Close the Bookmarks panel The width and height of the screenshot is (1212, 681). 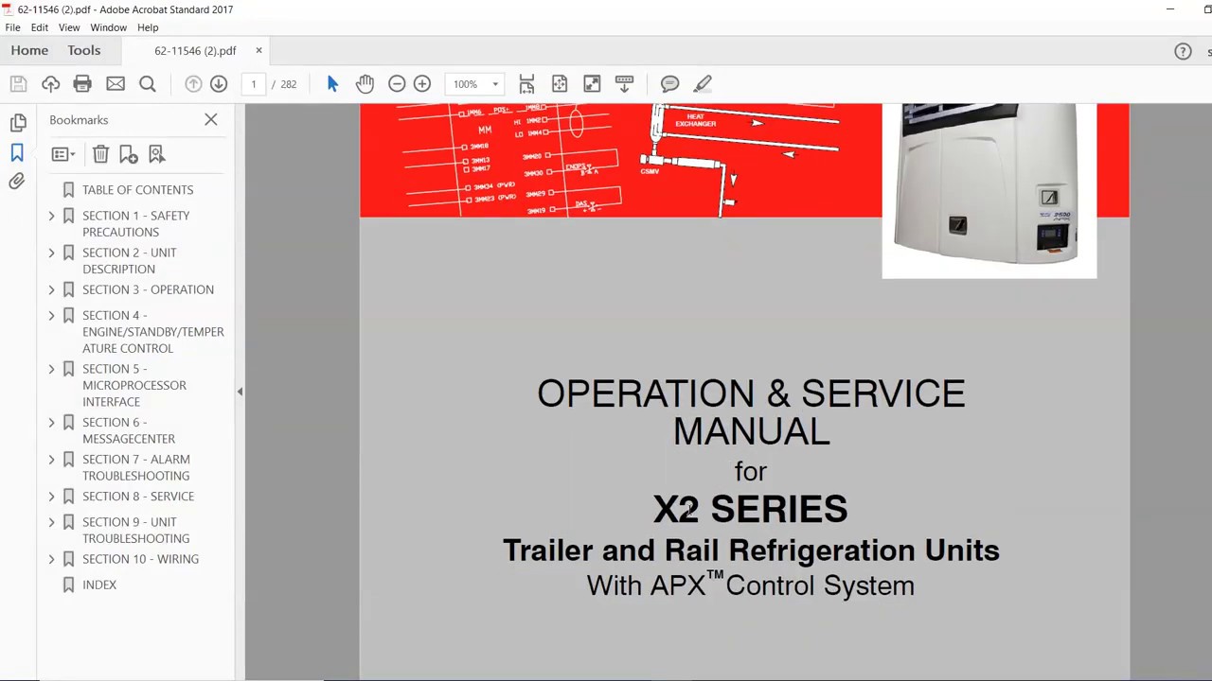pyautogui.click(x=211, y=120)
